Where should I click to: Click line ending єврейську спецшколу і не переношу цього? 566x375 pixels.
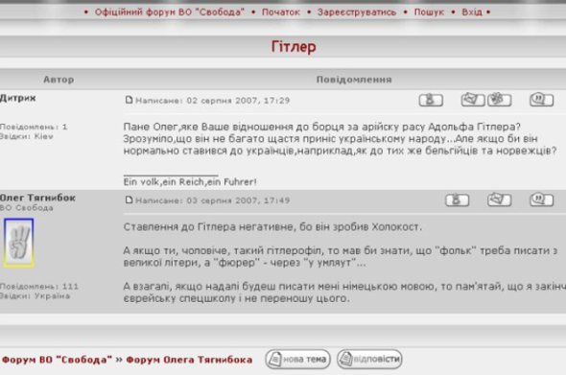pyautogui.click(x=237, y=298)
